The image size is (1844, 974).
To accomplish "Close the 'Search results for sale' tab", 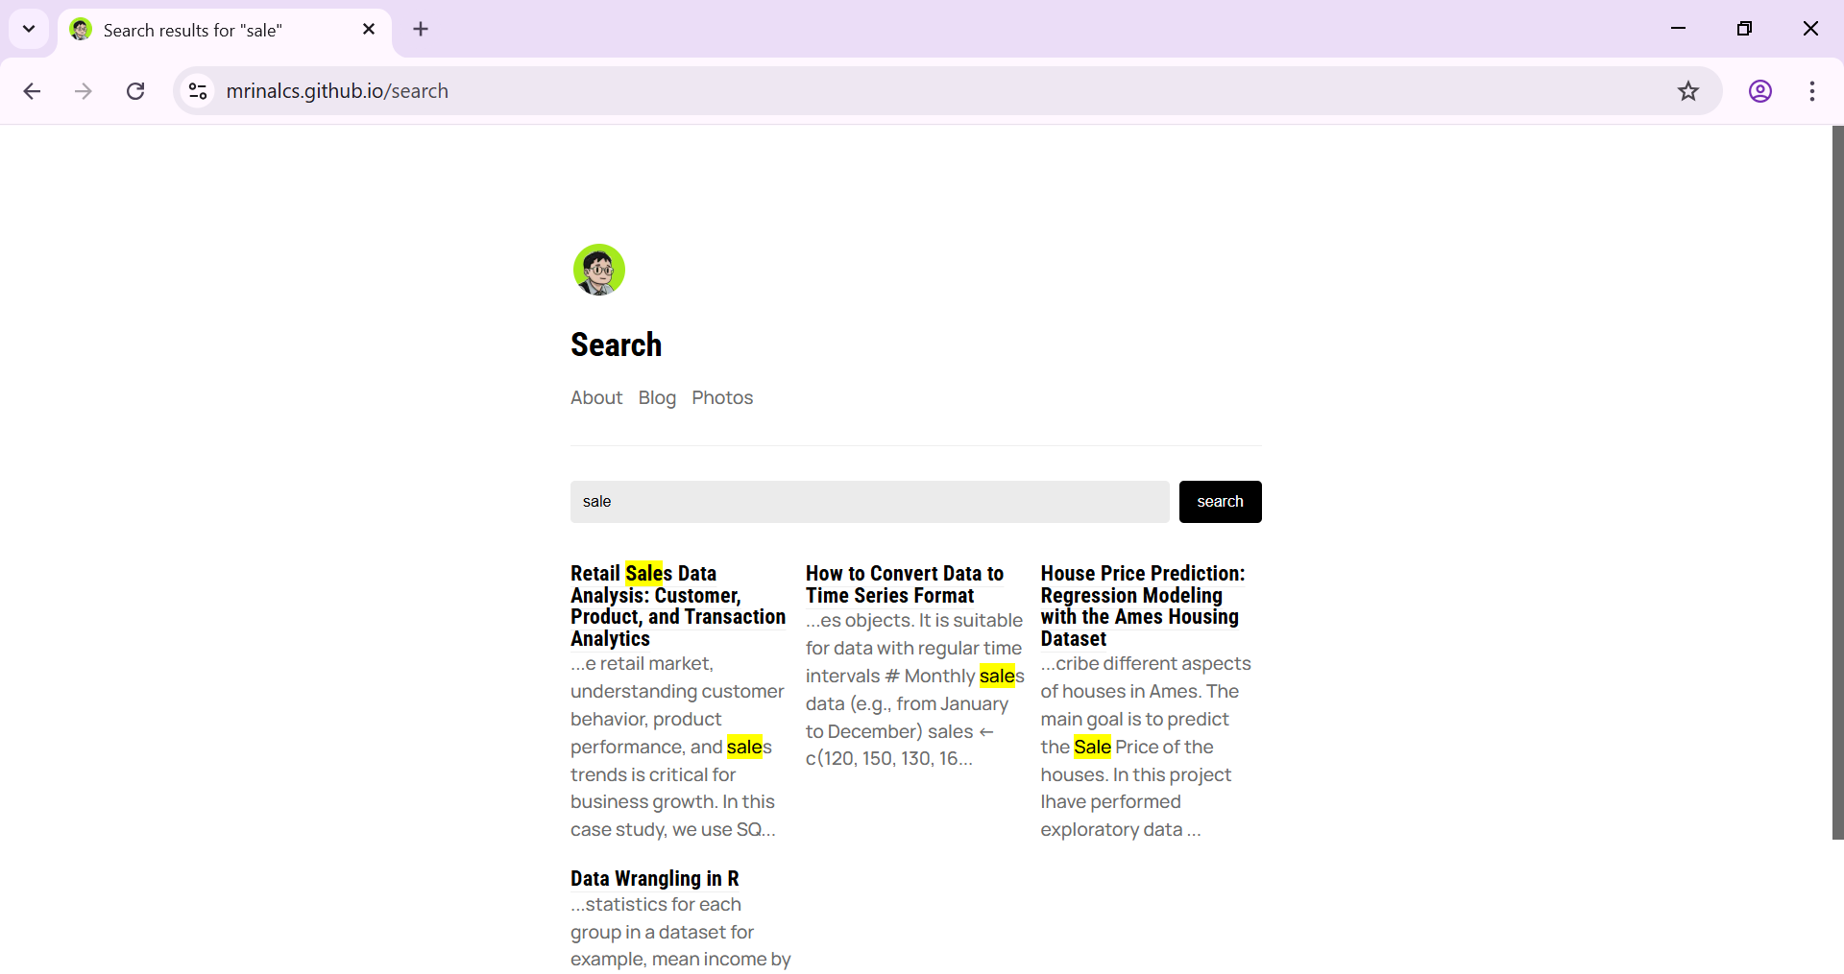I will (x=369, y=29).
